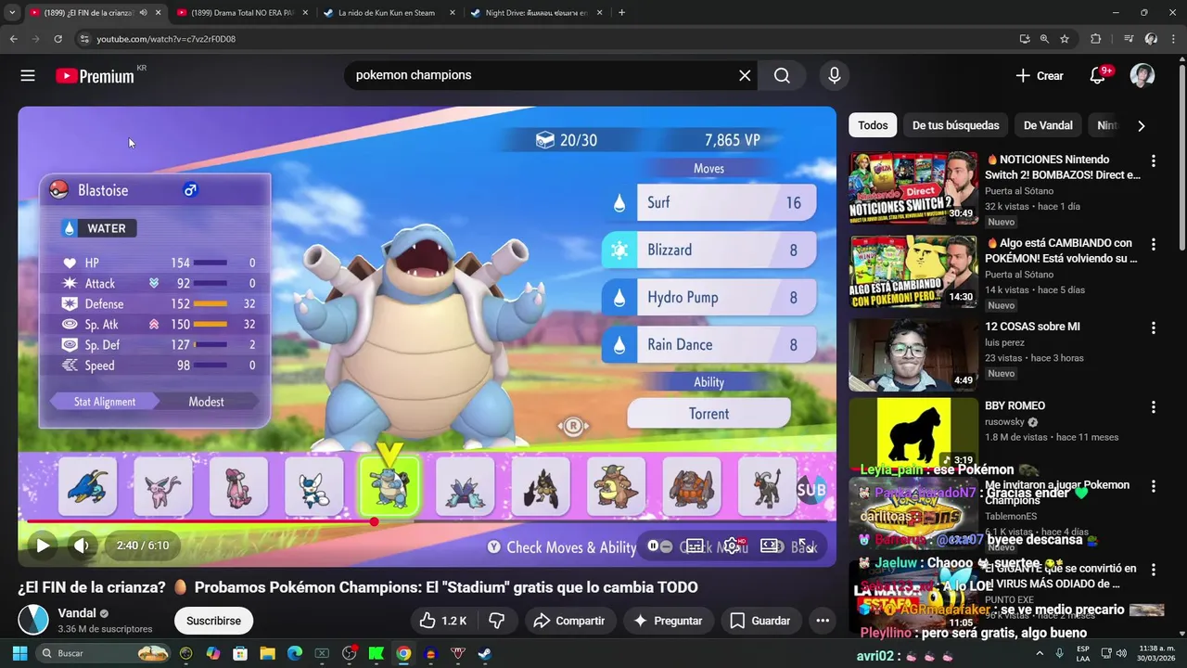The width and height of the screenshot is (1187, 668).
Task: Dislike the video
Action: 496,621
